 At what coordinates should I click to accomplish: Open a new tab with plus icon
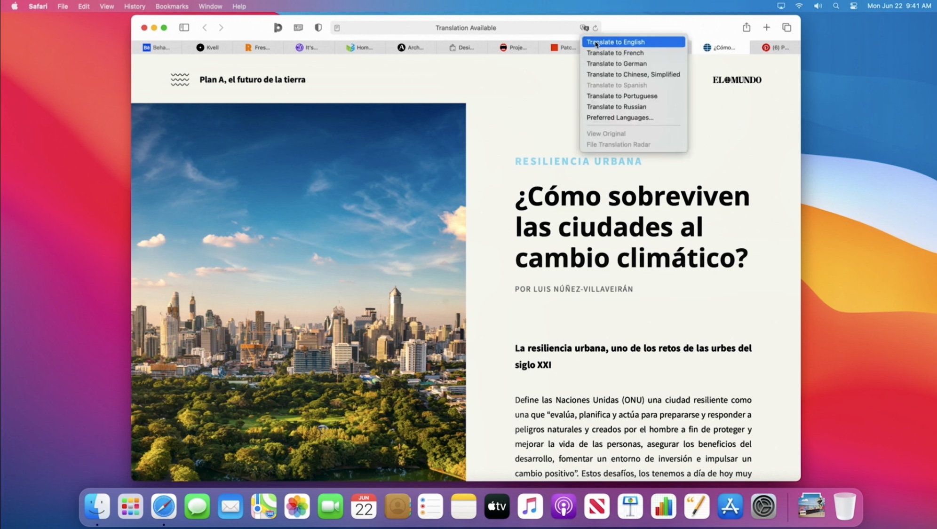[767, 27]
